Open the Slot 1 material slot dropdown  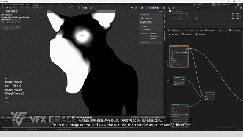223,30
